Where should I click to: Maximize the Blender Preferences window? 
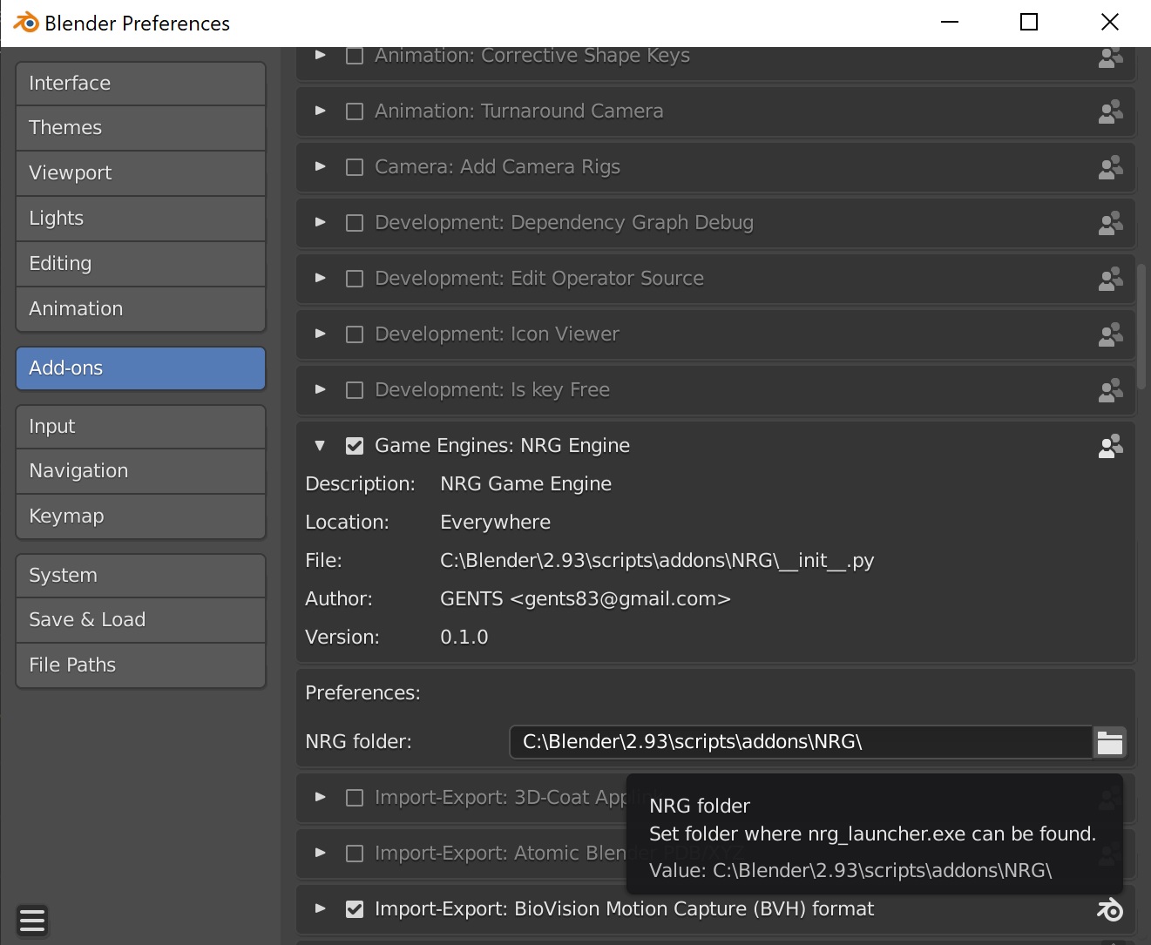(1029, 23)
